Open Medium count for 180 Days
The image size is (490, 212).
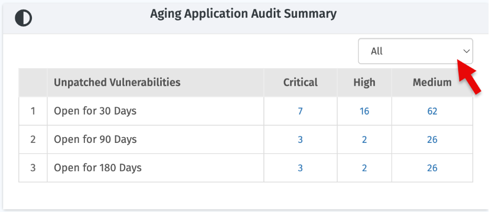432,168
